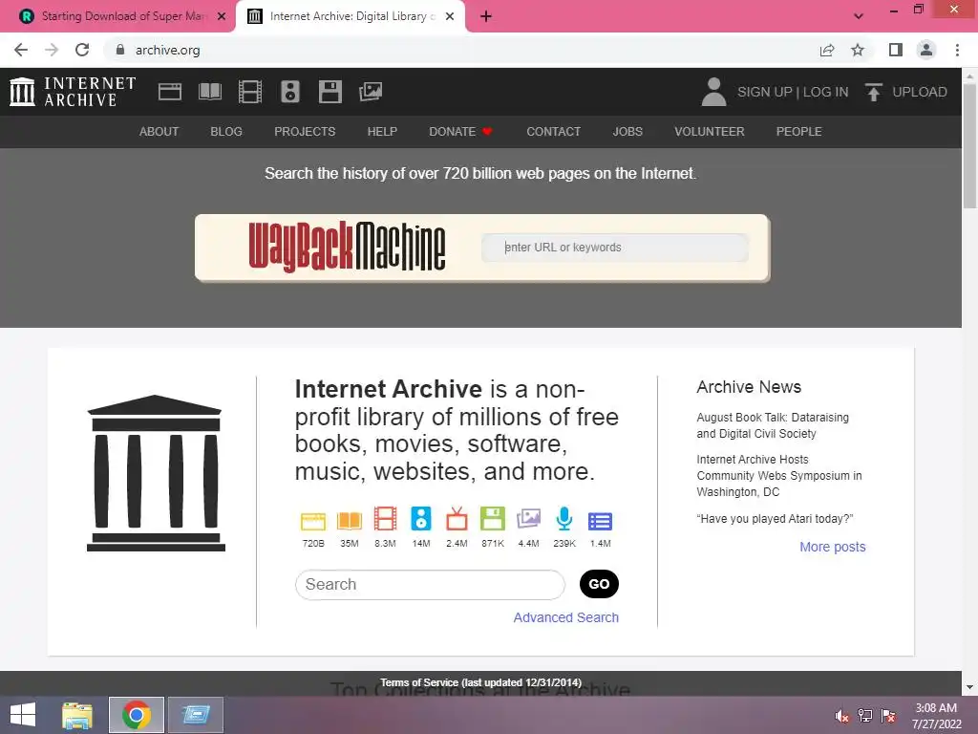Click the LOG IN link
This screenshot has height=734, width=978.
click(x=826, y=92)
